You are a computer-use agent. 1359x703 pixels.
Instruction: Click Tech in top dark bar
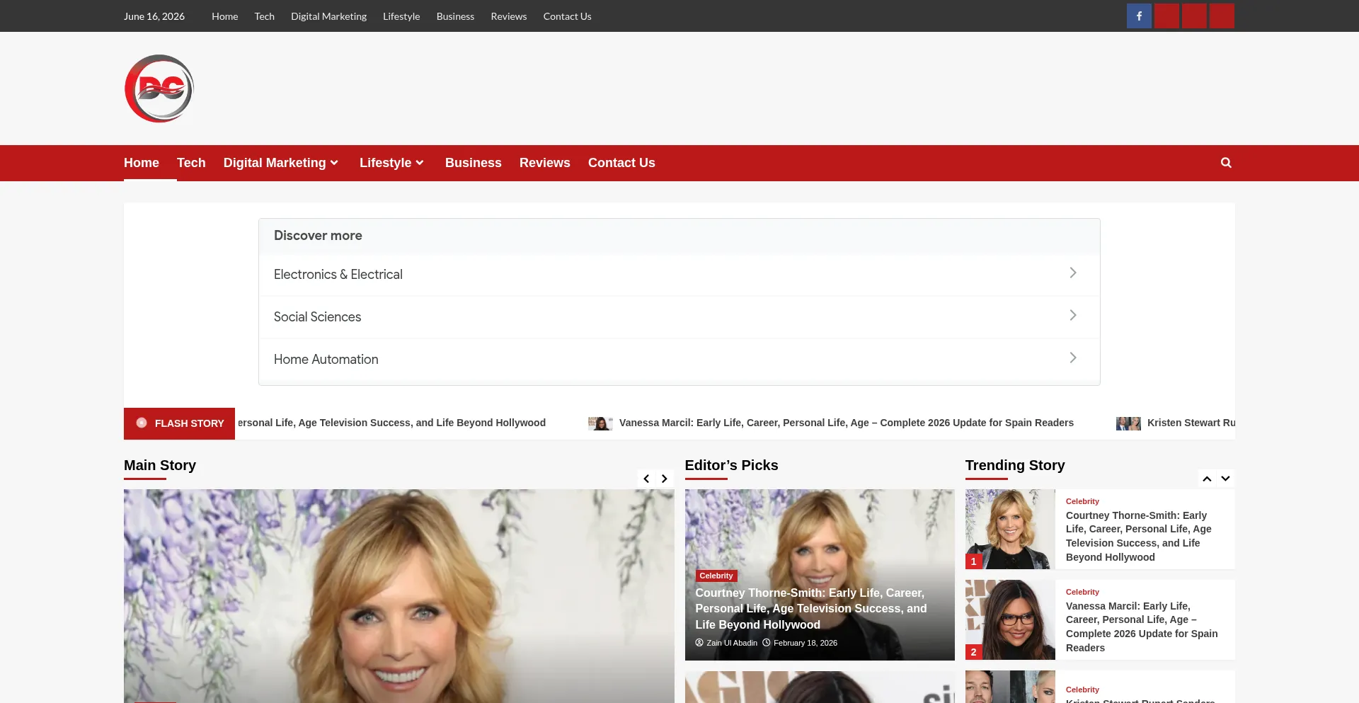point(264,16)
